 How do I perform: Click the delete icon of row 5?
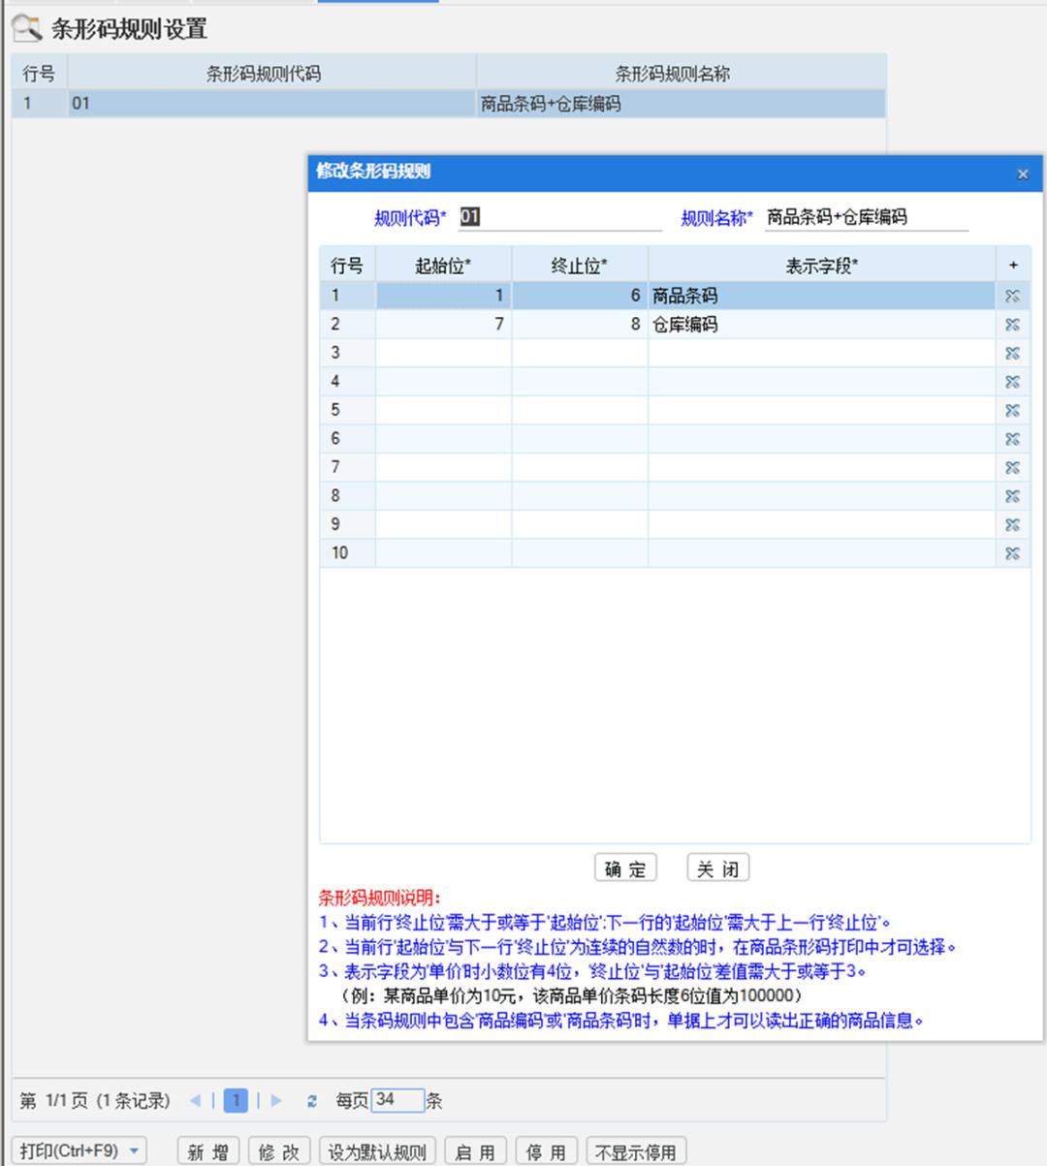(x=1012, y=410)
